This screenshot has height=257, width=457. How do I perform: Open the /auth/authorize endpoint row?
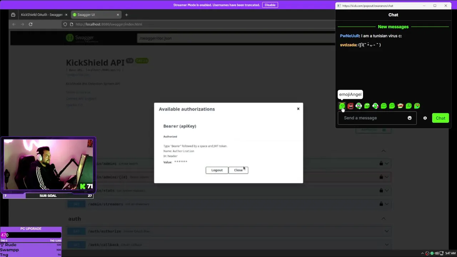(x=228, y=231)
